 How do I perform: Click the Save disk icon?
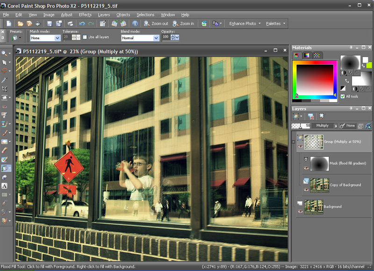(50, 23)
